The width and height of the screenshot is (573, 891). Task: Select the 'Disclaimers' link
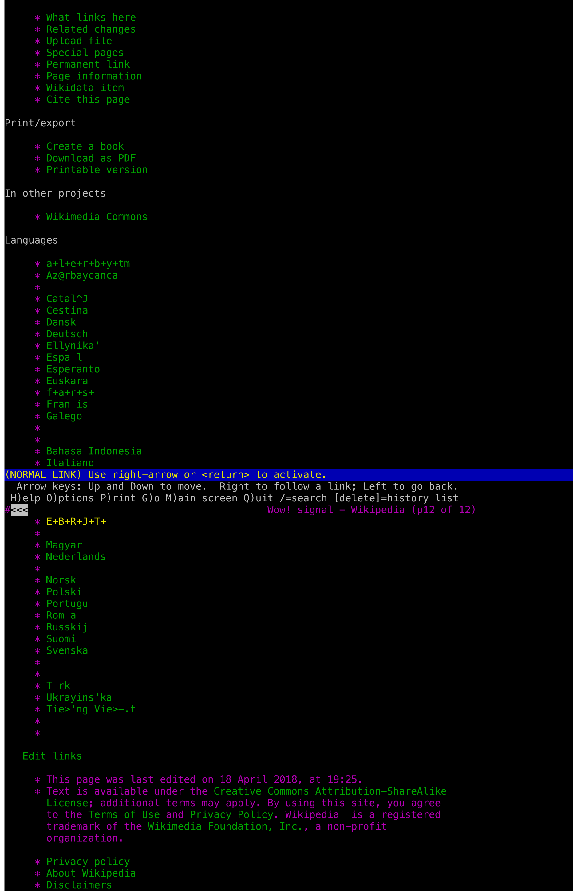tap(79, 885)
